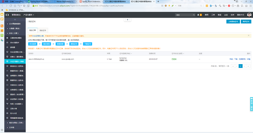Click the 先知 sidebar icon
Viewport: 253px width, 133px height.
pos(7,104)
